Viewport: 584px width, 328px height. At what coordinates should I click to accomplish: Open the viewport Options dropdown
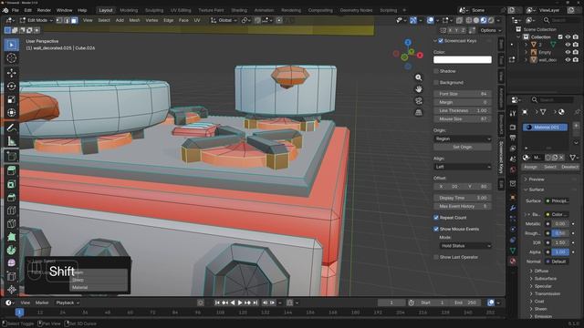click(x=491, y=30)
